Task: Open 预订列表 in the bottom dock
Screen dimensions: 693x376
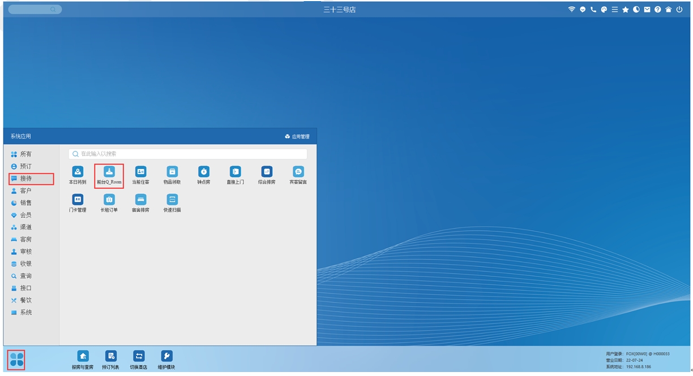Action: pyautogui.click(x=111, y=360)
